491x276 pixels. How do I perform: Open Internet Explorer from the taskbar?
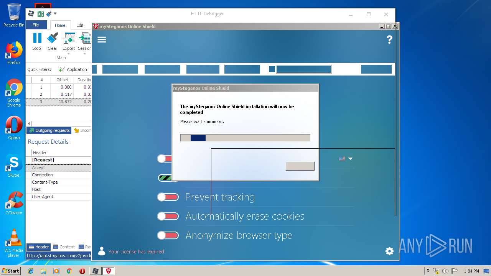click(31, 271)
